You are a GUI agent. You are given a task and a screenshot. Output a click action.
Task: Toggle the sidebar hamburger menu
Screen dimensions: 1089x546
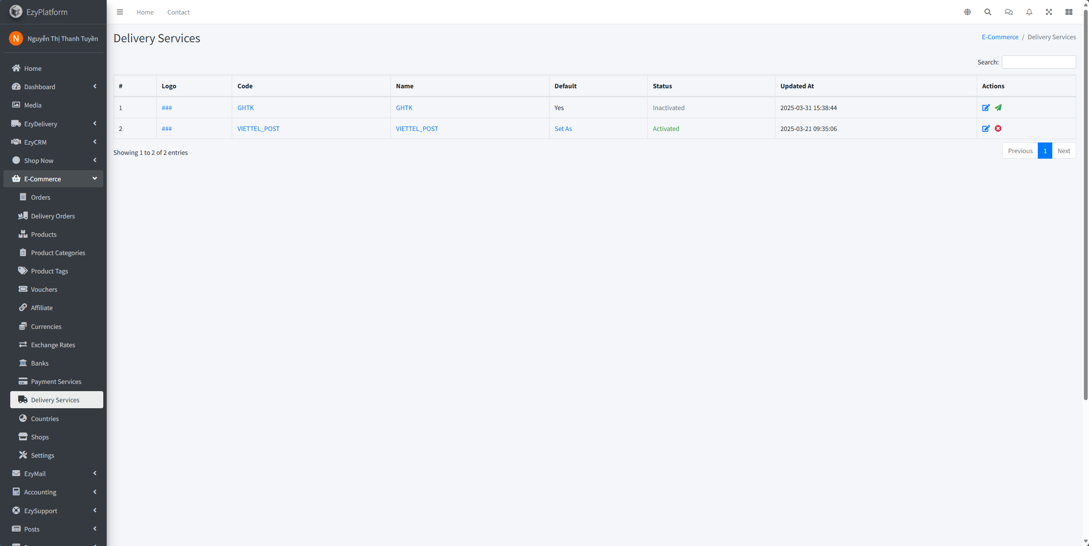(120, 12)
